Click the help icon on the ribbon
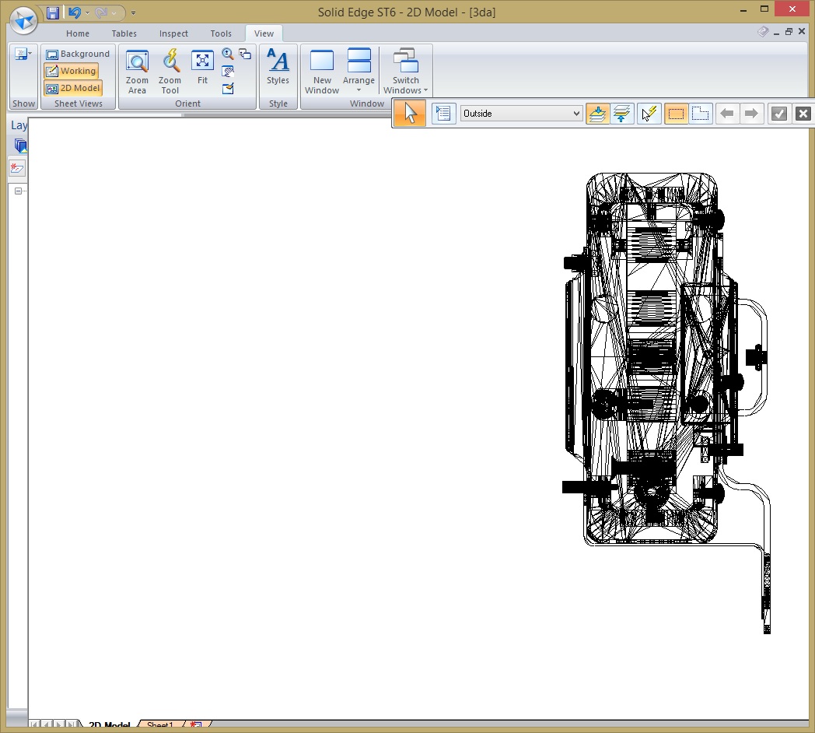 (762, 32)
